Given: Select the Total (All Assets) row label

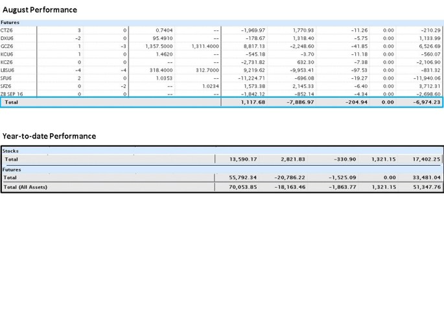Looking at the screenshot, I should click(26, 187).
